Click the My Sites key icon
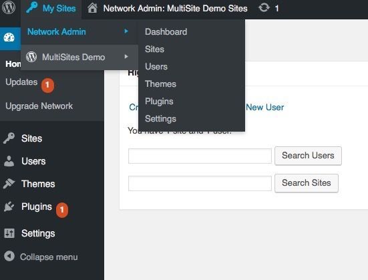The image size is (368, 280). (x=31, y=7)
